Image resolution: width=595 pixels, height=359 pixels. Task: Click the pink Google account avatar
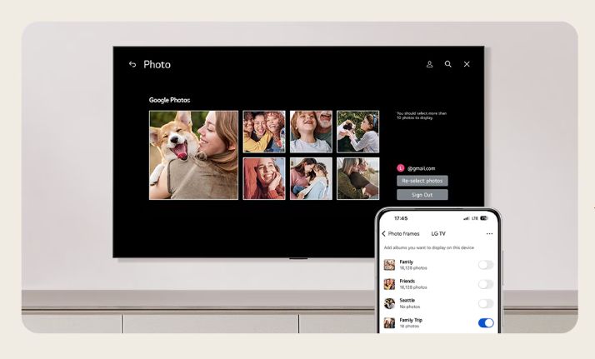401,167
